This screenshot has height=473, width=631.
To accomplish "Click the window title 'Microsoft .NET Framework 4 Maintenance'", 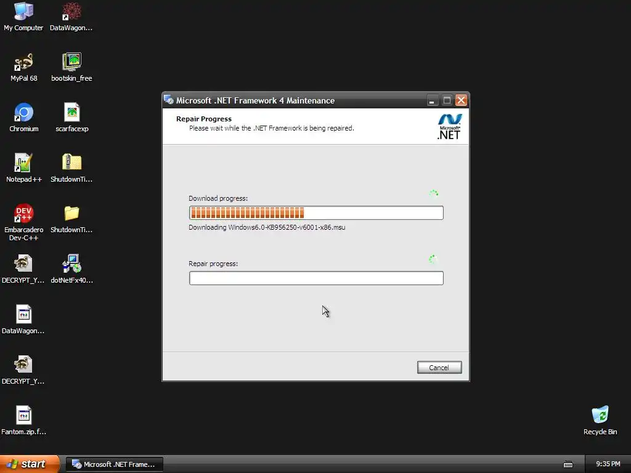I will click(255, 100).
